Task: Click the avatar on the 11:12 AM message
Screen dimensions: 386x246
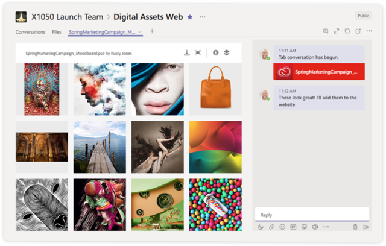Action: click(265, 95)
